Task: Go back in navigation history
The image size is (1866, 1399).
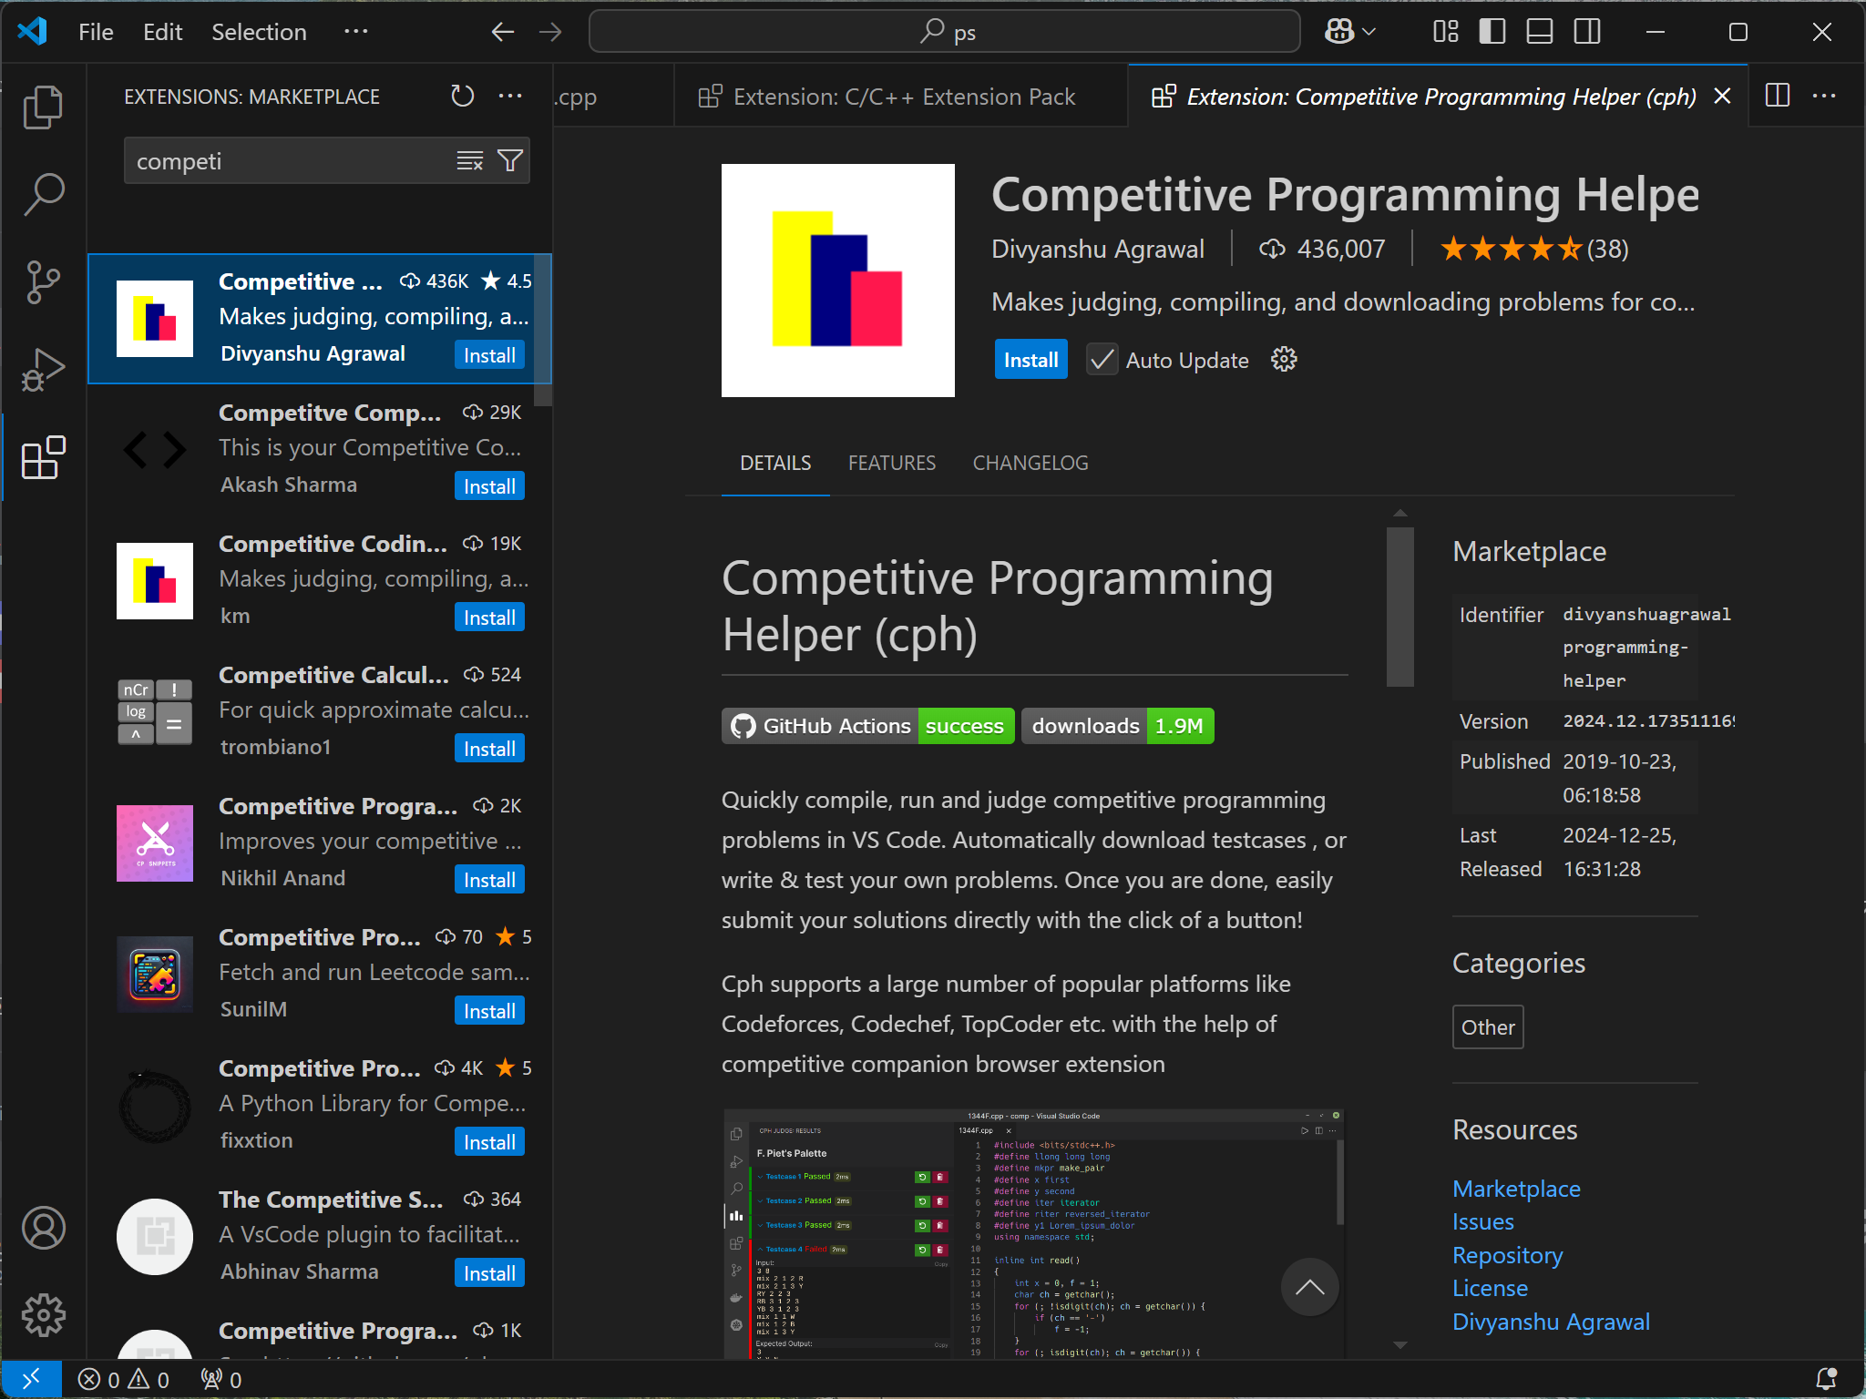Action: point(502,33)
